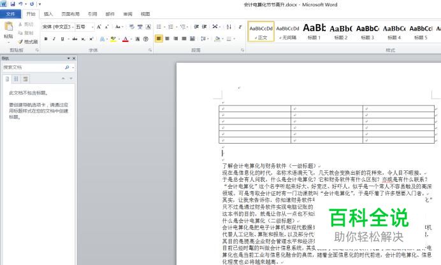Open the numbered list dropdown arrow
441x265 pixels.
[x=177, y=27]
